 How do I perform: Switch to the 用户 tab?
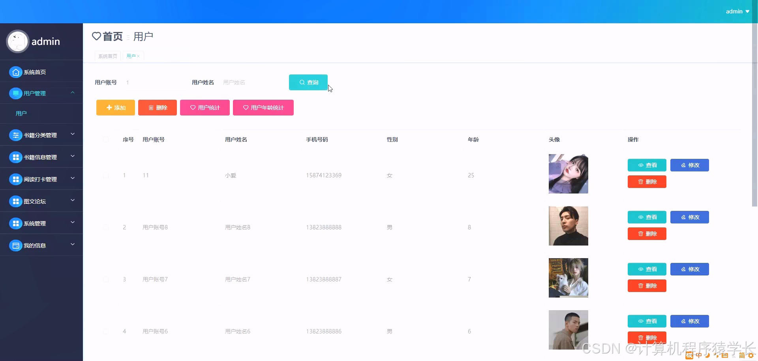(x=131, y=56)
